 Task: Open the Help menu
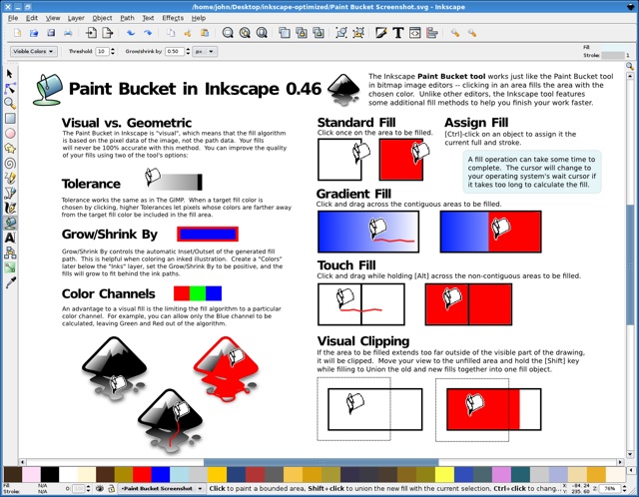(199, 18)
